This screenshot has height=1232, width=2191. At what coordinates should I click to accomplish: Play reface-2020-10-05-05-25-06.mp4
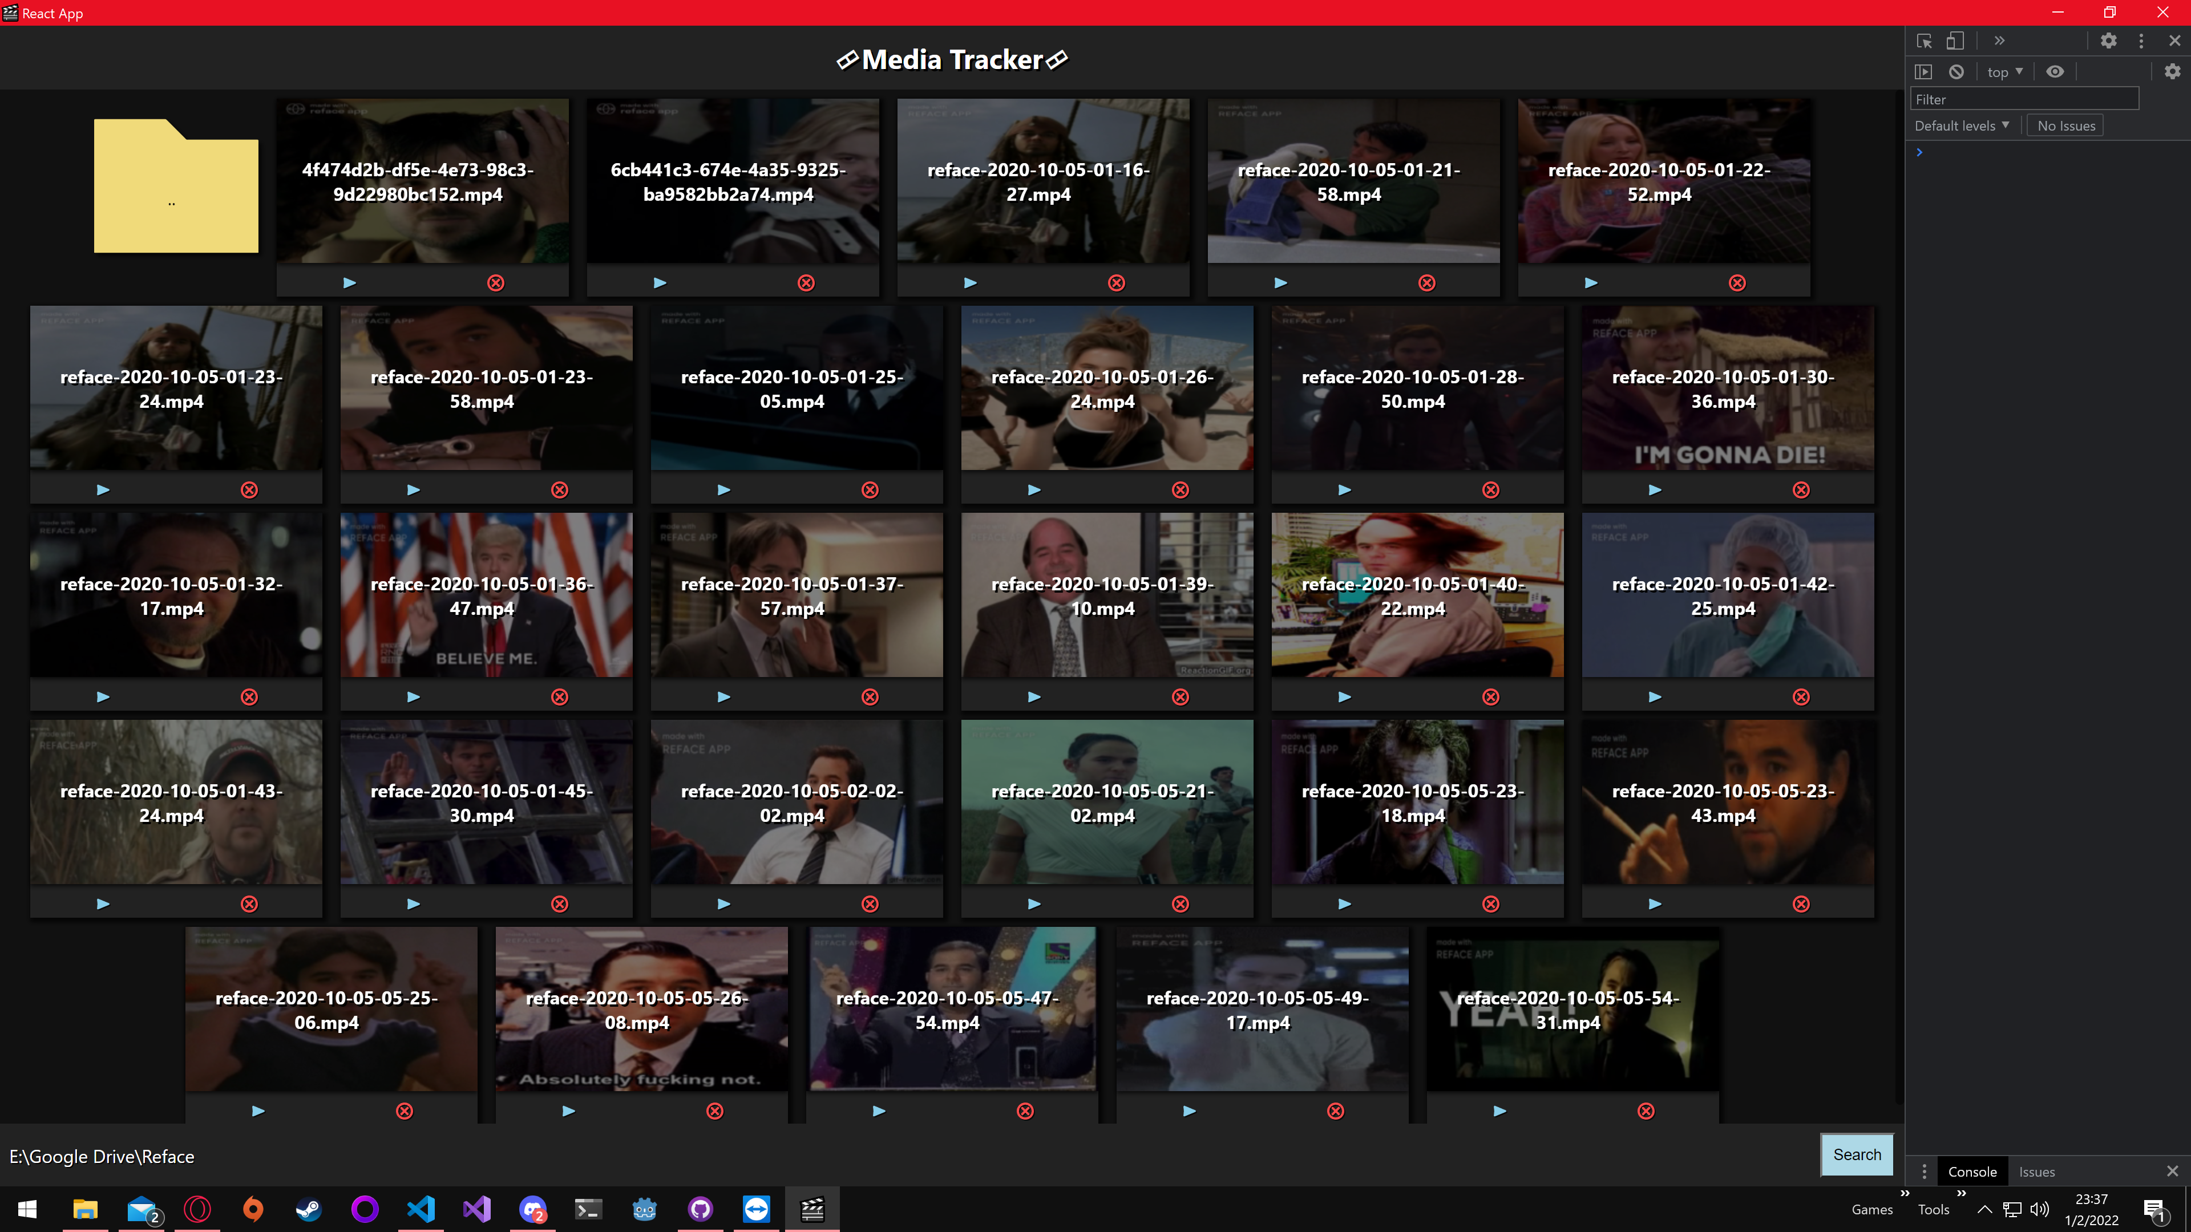coord(258,1111)
